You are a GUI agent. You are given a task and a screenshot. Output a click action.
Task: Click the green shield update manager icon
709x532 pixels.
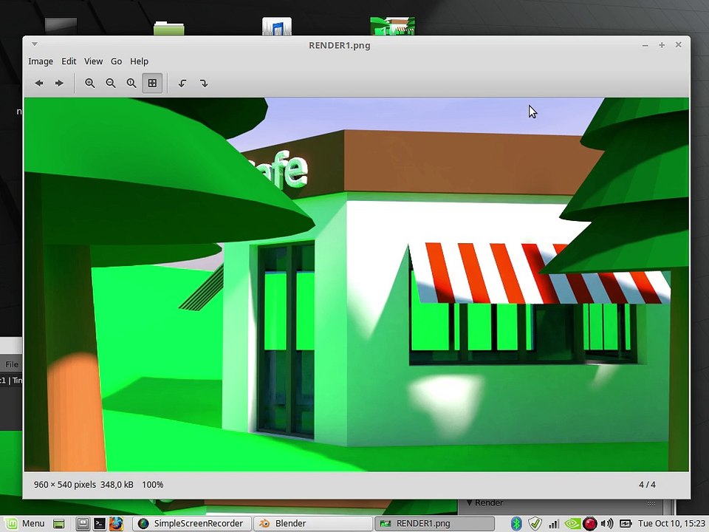(x=535, y=524)
